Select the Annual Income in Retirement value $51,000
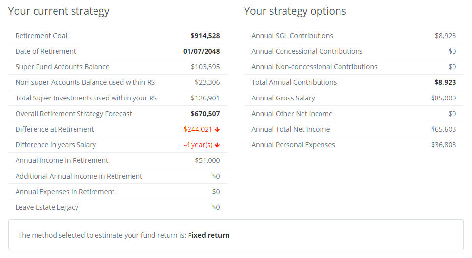 (207, 160)
